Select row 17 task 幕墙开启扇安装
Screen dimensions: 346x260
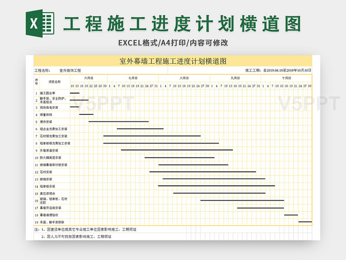(50, 208)
